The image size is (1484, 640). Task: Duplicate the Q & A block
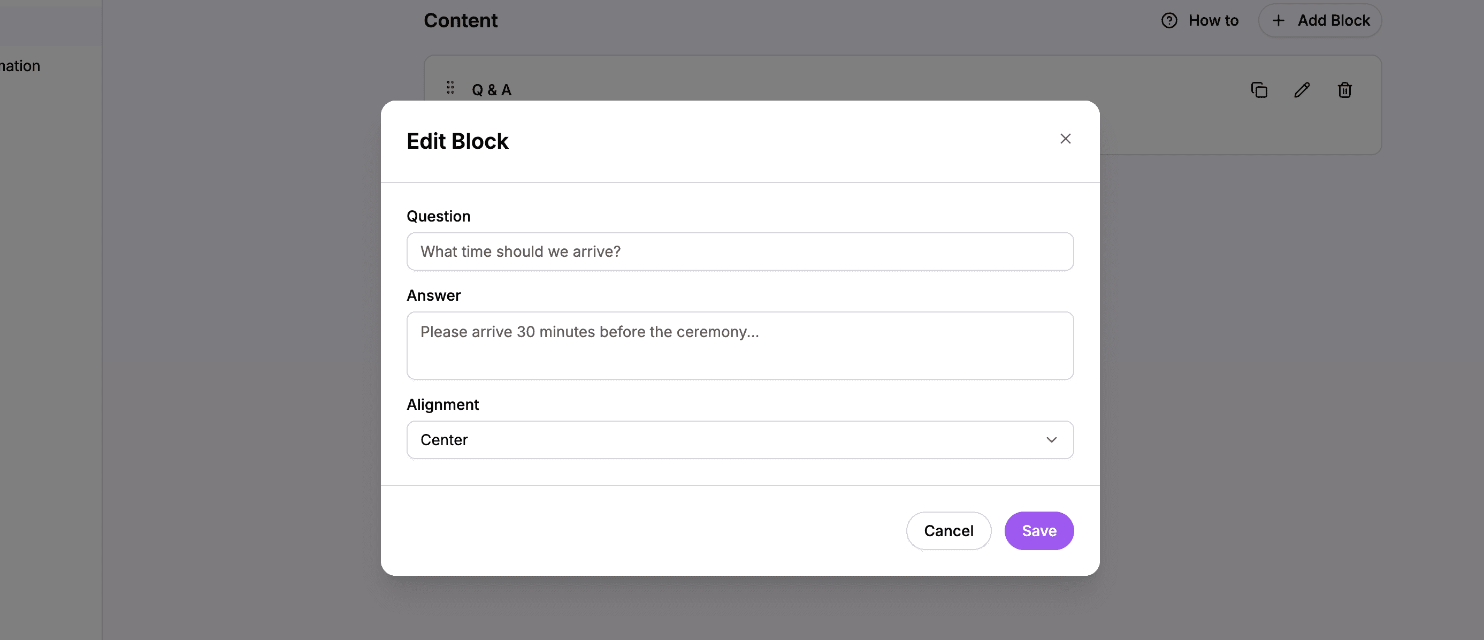(1259, 90)
